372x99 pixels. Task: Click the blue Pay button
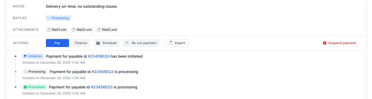(x=57, y=43)
